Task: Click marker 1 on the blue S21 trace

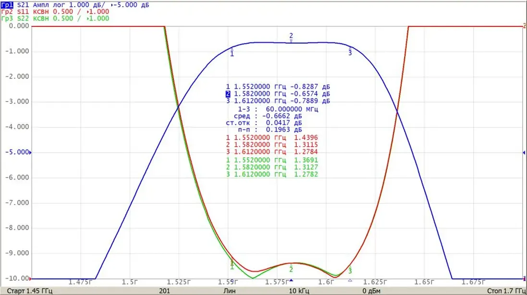Action: [x=232, y=52]
